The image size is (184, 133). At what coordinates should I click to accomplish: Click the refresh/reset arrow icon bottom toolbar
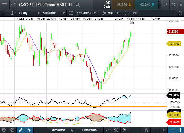click(x=4, y=130)
